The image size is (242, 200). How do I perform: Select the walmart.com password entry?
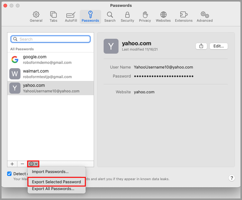[x=51, y=74]
